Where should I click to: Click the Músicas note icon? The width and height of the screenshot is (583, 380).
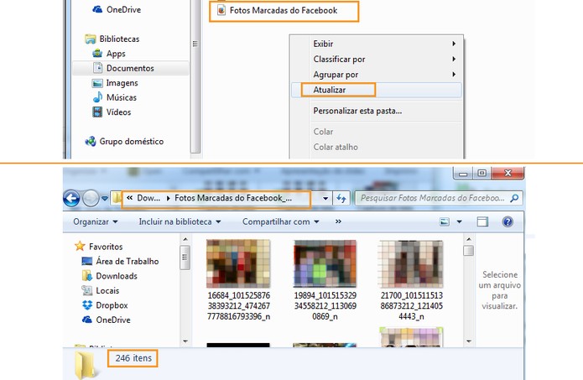click(97, 97)
